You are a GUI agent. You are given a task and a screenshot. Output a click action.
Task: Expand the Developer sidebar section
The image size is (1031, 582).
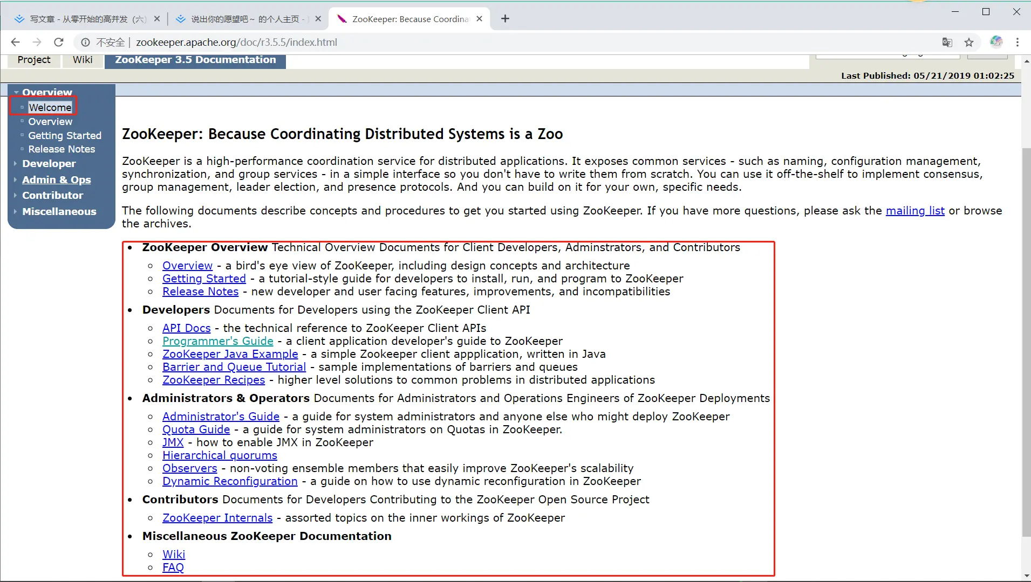click(x=49, y=164)
